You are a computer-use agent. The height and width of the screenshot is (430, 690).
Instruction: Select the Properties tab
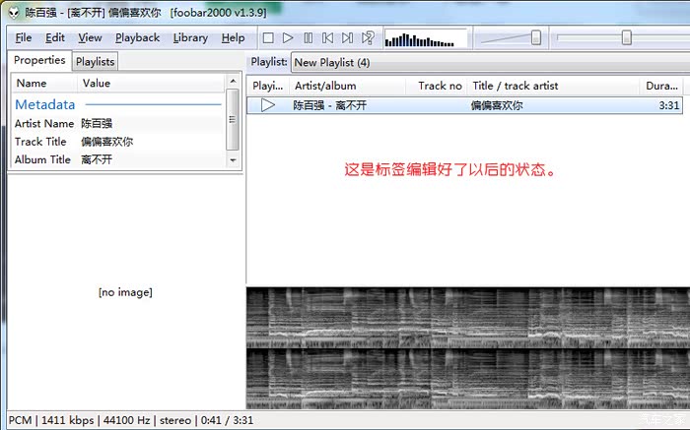[x=39, y=61]
